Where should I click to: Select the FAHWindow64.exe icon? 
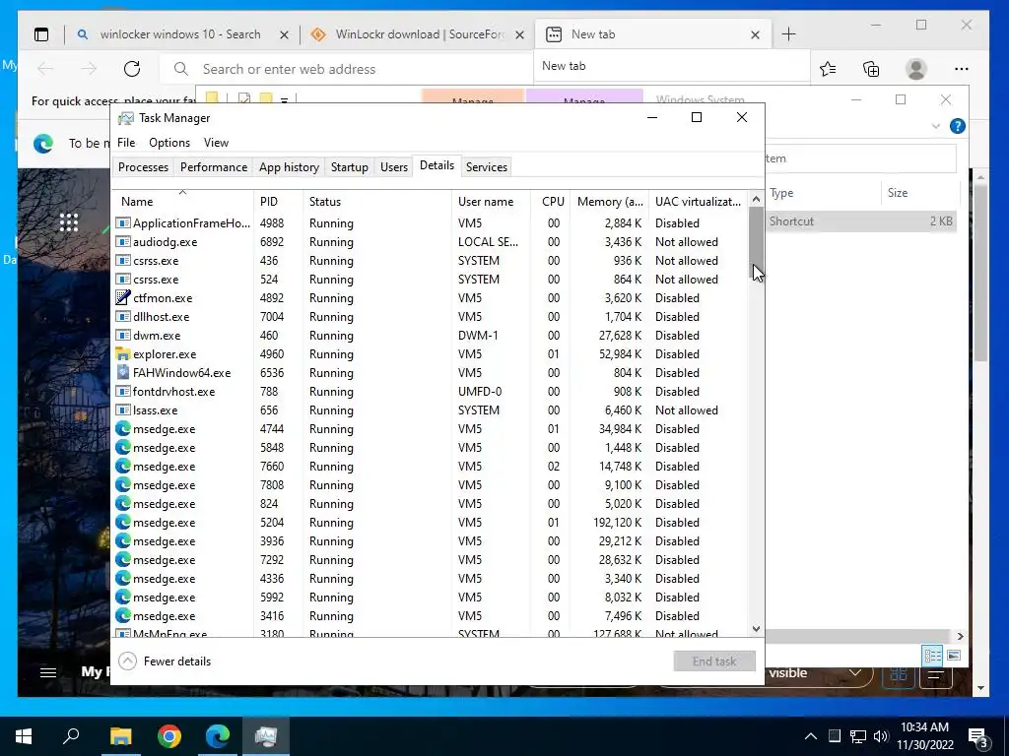122,372
